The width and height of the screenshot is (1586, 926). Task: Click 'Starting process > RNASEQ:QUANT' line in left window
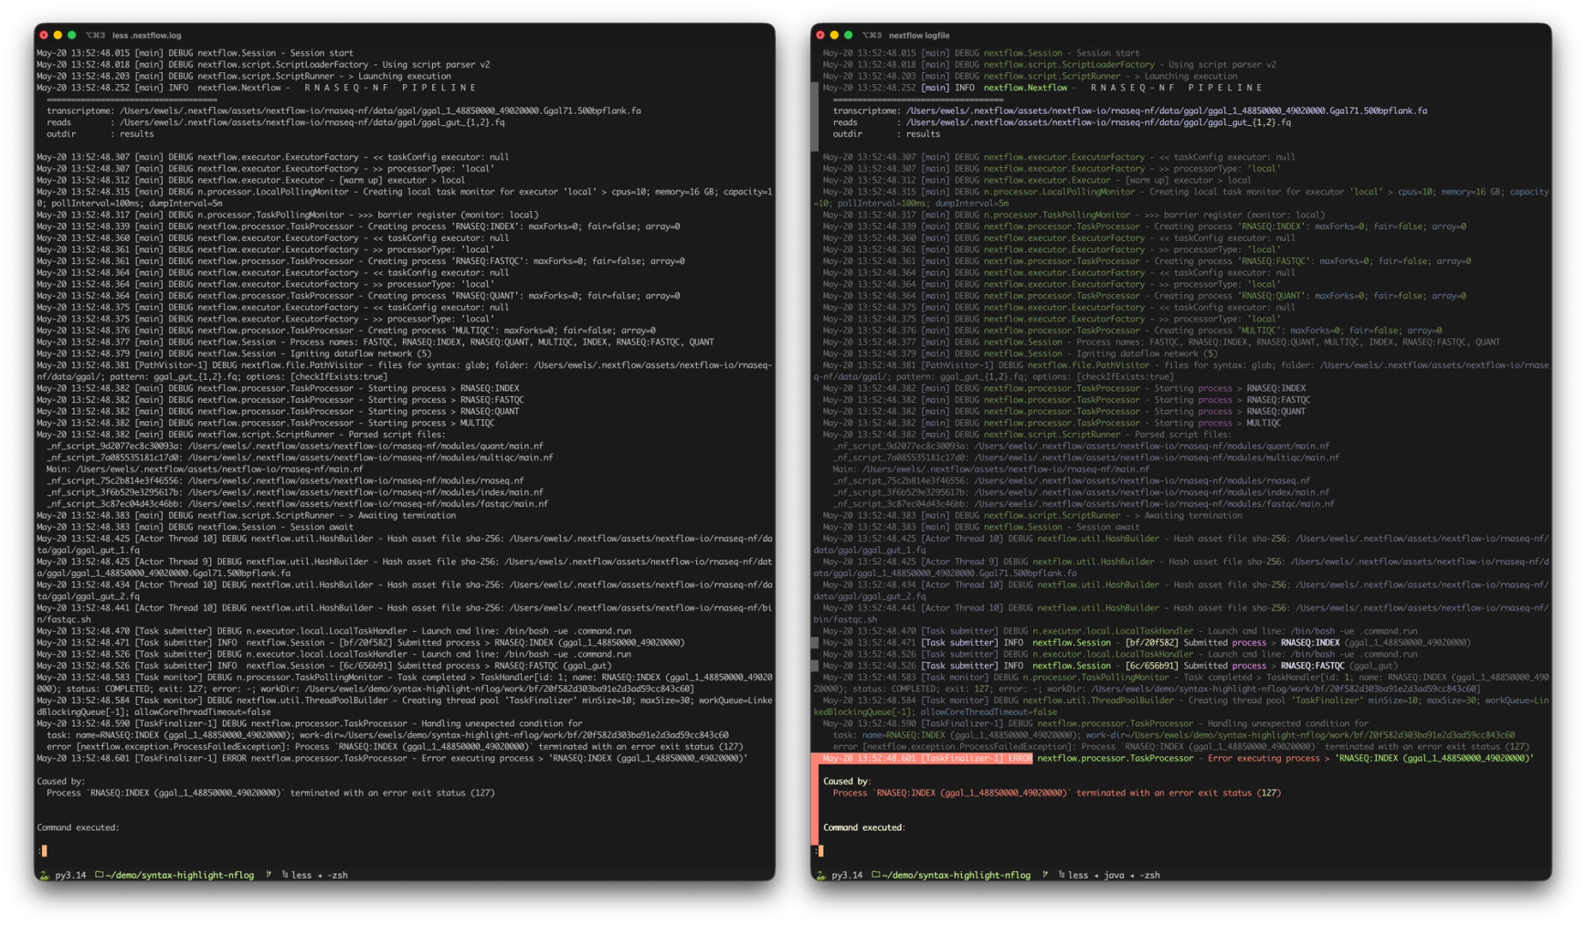tap(278, 411)
